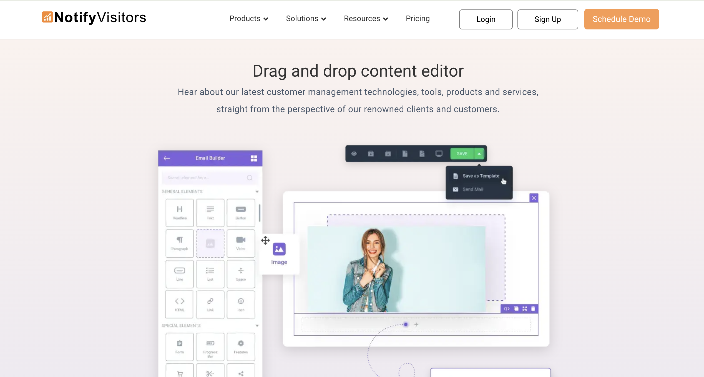
Task: Click the Login button
Action: pos(486,19)
